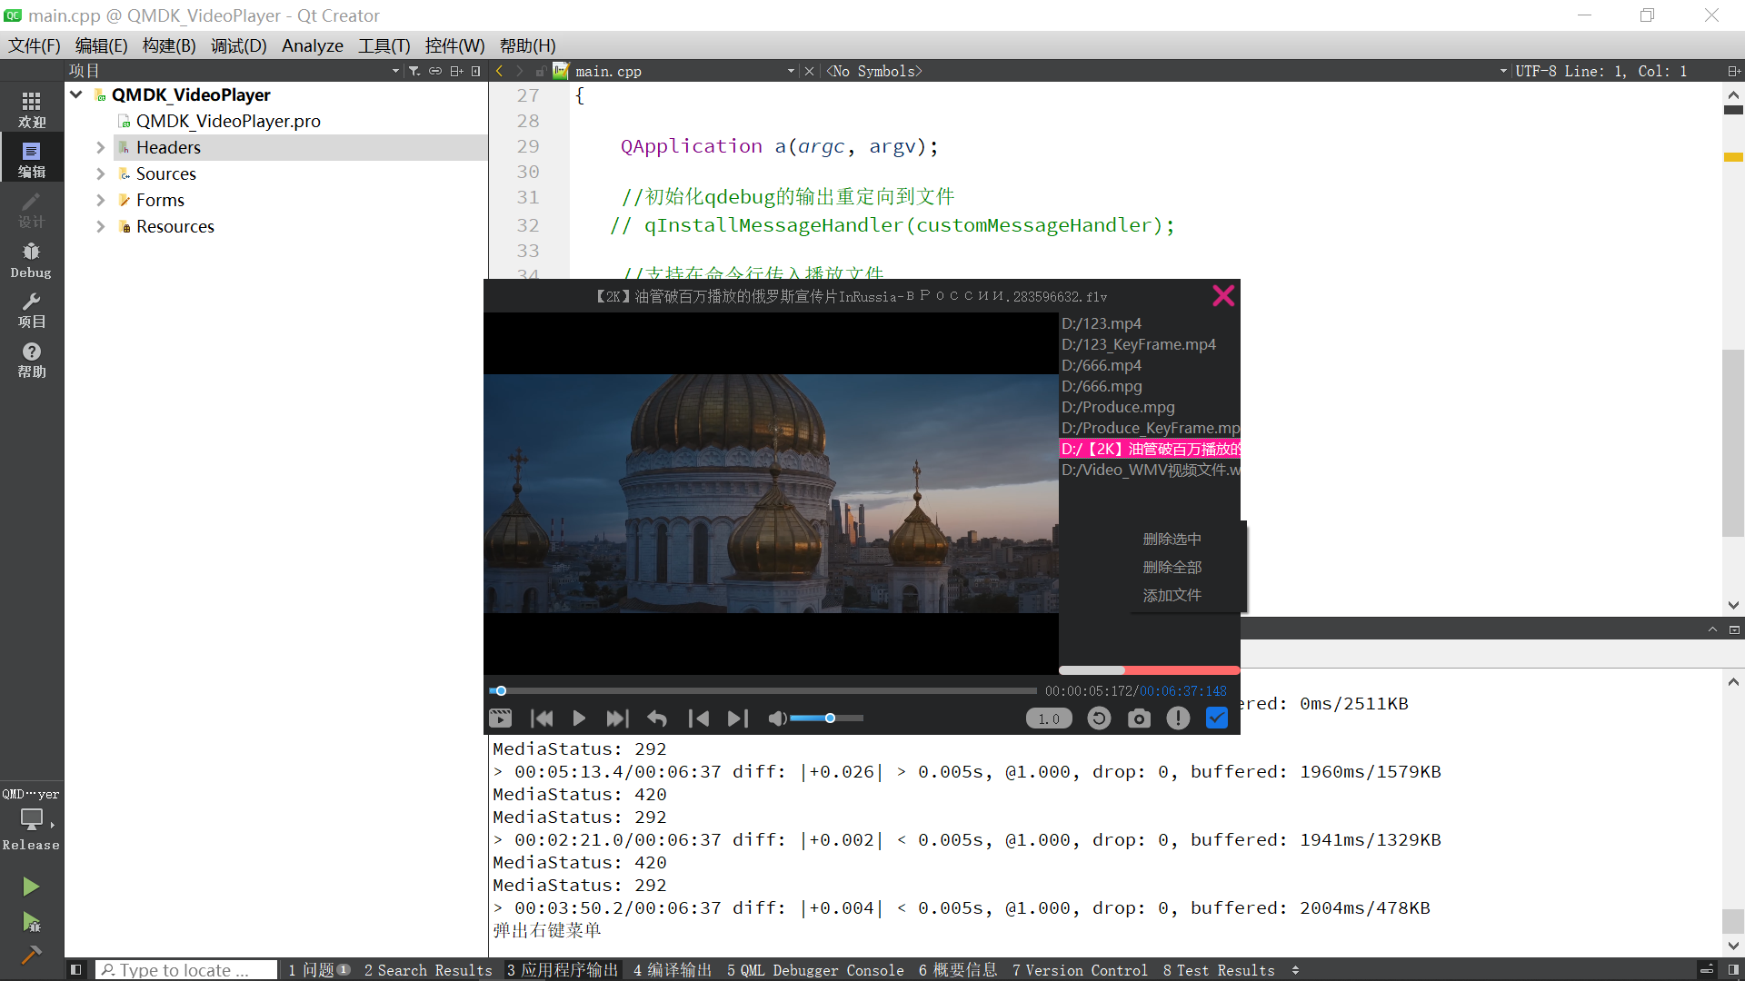The height and width of the screenshot is (981, 1745).
Task: Expand the Headers folder in project tree
Action: pos(101,147)
